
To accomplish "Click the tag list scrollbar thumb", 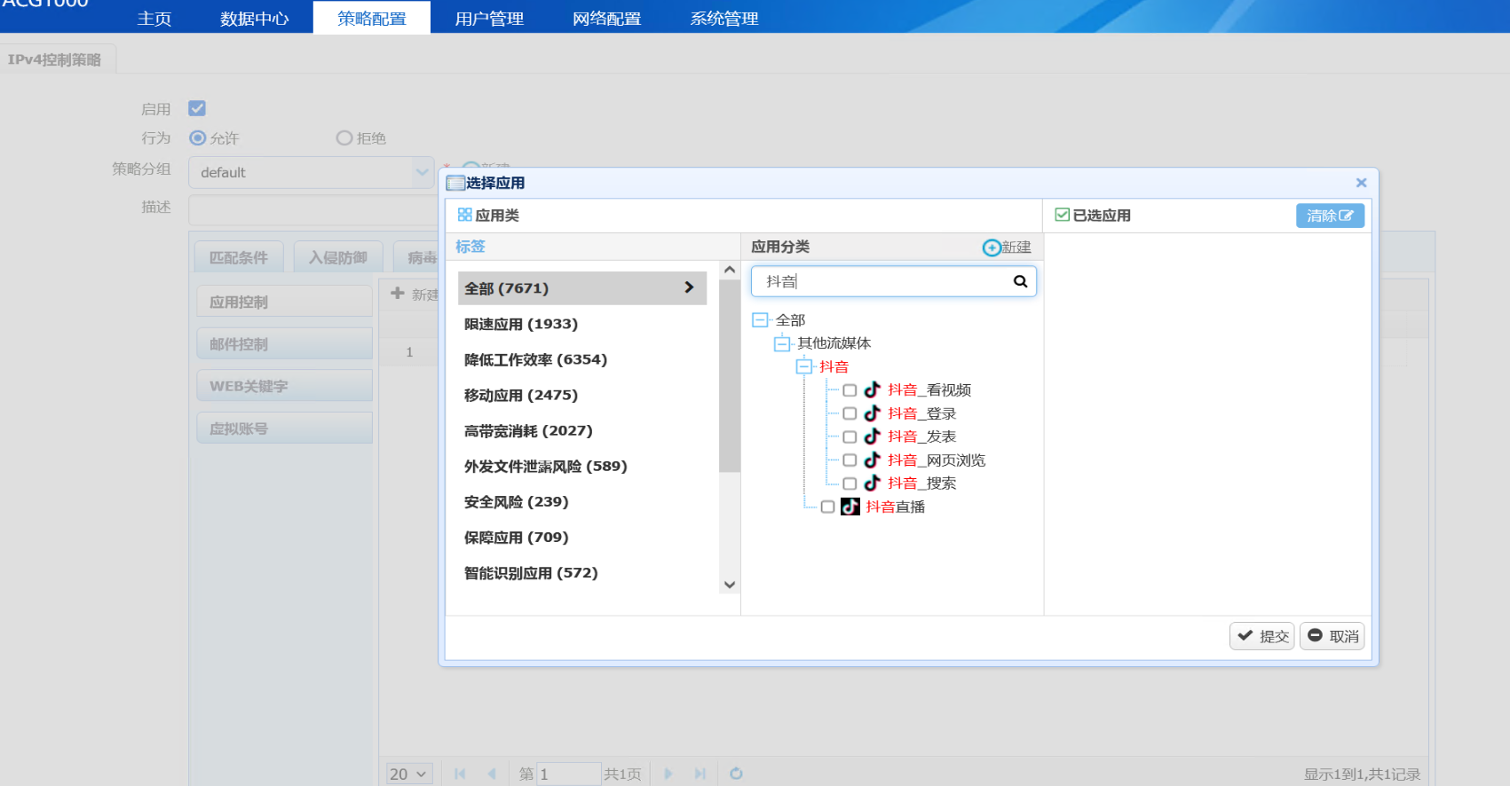I will coord(730,376).
